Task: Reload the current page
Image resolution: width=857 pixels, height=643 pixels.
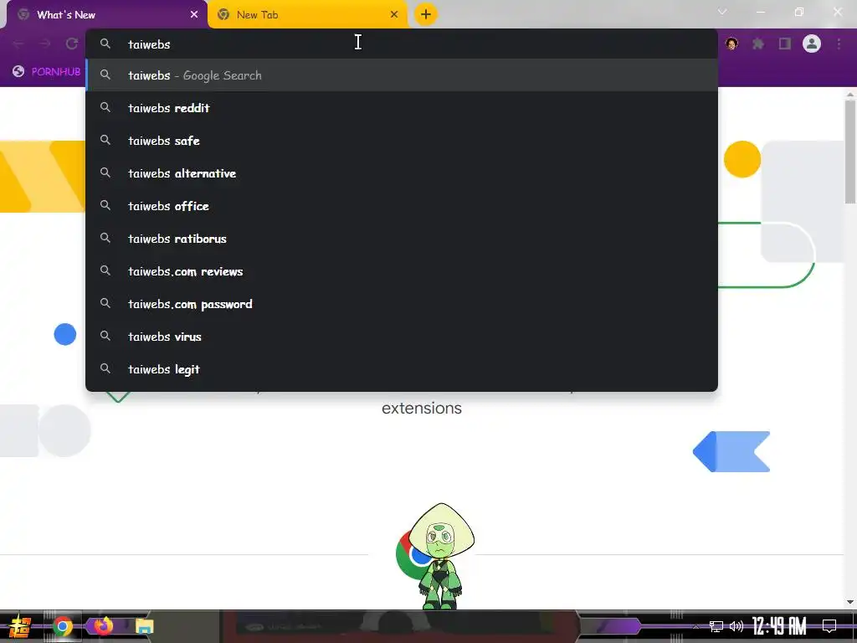Action: (72, 44)
